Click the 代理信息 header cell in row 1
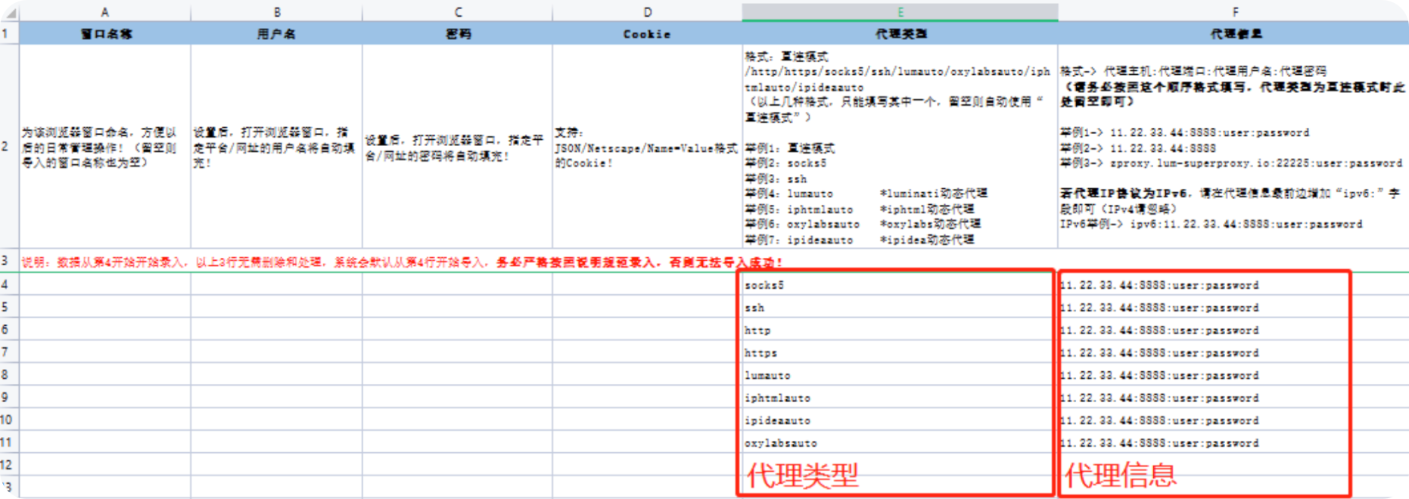The height and width of the screenshot is (499, 1409). coord(1234,33)
